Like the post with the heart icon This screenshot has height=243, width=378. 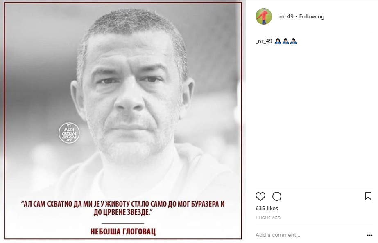[x=260, y=196]
